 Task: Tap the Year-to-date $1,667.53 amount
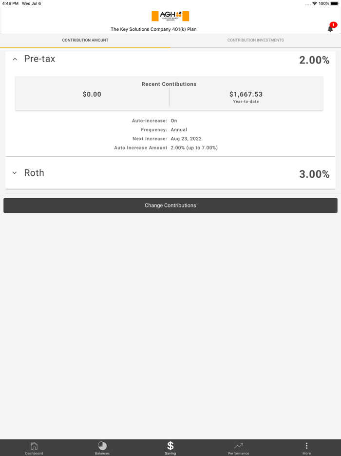coord(246,94)
